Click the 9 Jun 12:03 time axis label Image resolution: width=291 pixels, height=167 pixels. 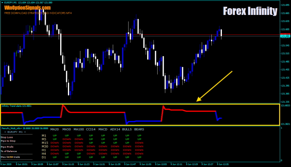click(x=161, y=164)
